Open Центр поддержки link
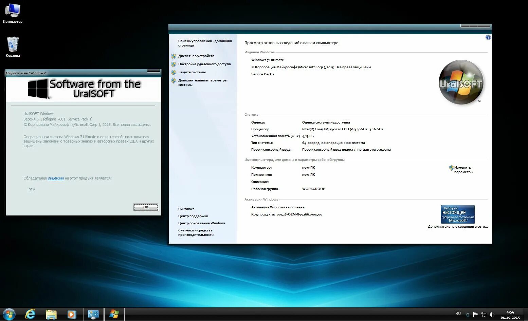 (x=193, y=216)
